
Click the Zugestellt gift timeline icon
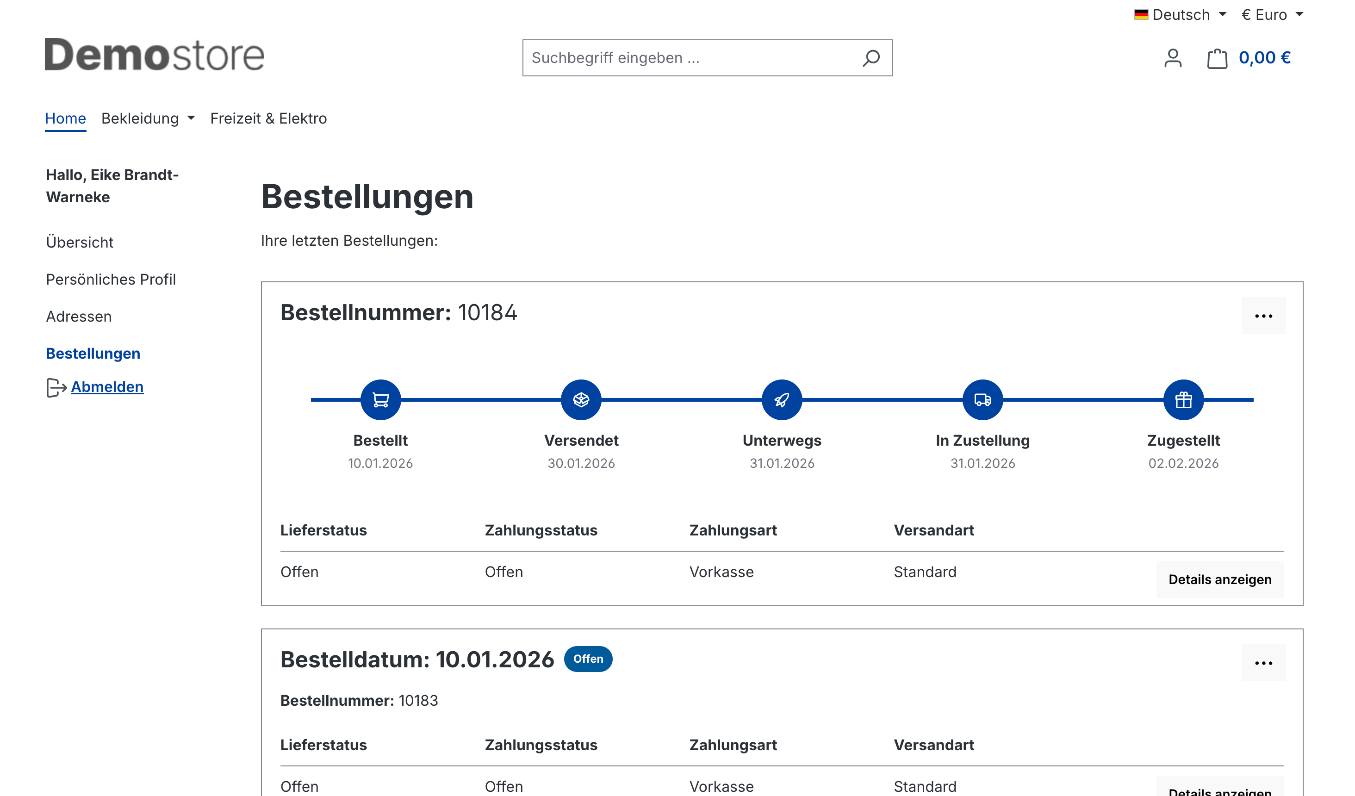coord(1183,399)
